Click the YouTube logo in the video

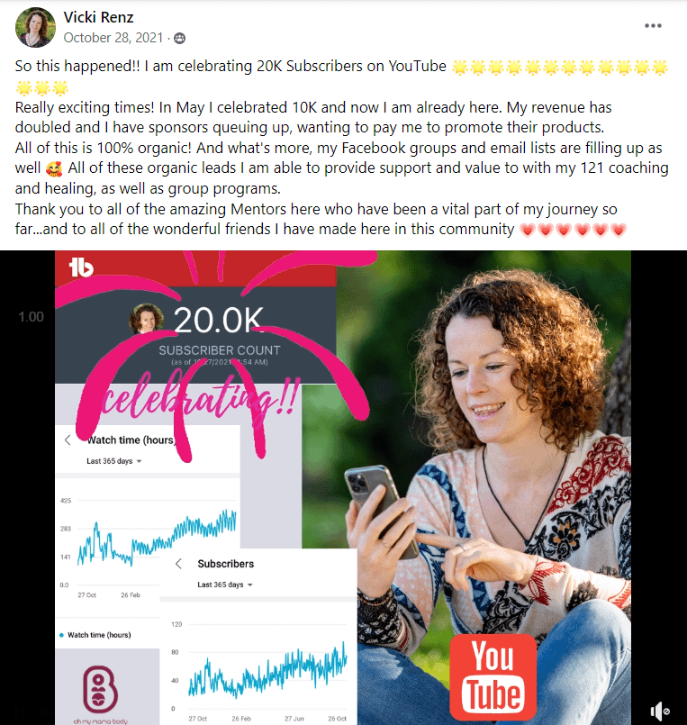(x=493, y=677)
